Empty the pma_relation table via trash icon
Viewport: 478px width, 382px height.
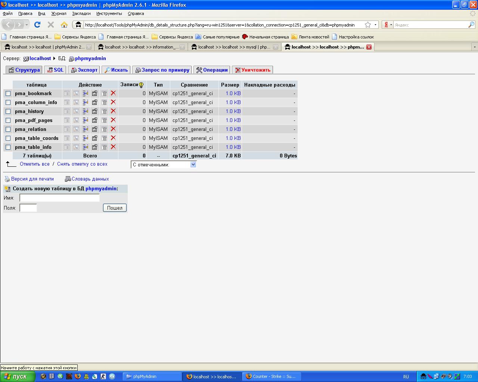pos(104,129)
